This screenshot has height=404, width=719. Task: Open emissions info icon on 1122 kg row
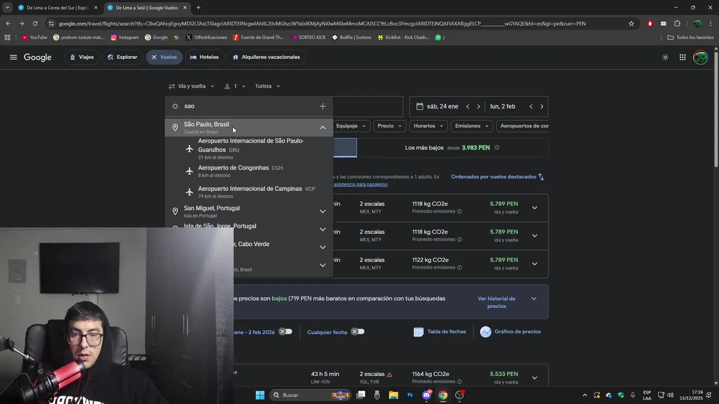pyautogui.click(x=459, y=268)
